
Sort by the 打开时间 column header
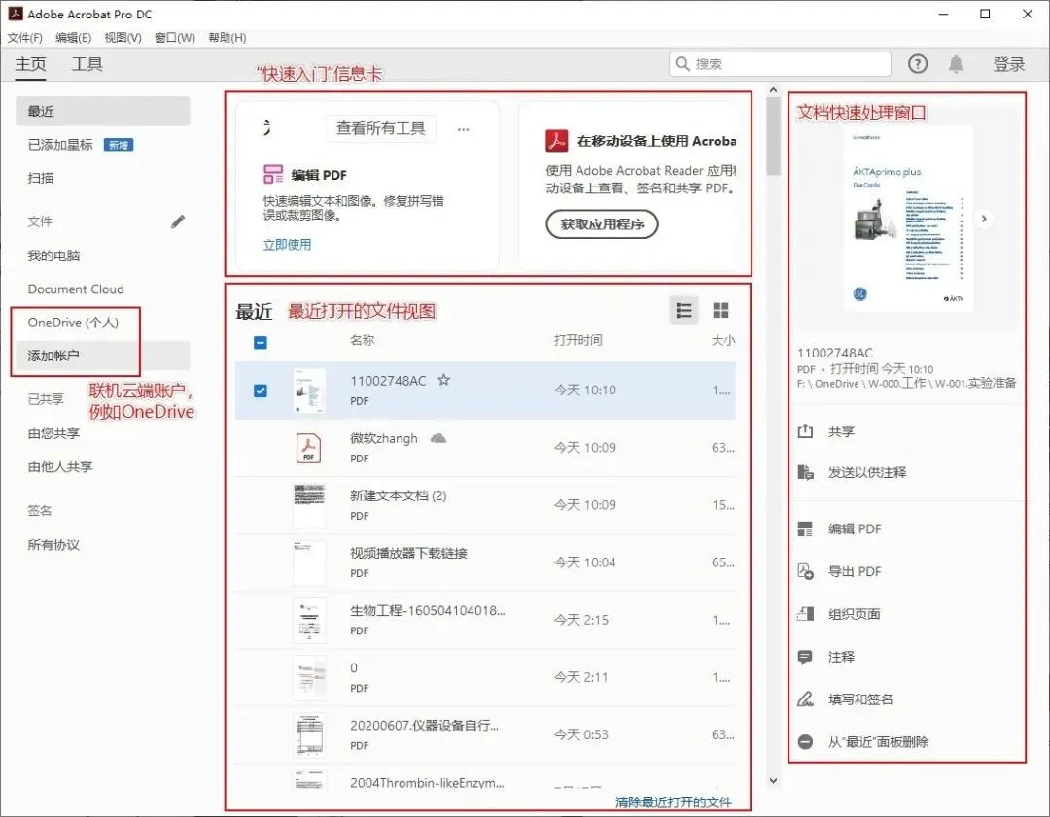tap(577, 340)
